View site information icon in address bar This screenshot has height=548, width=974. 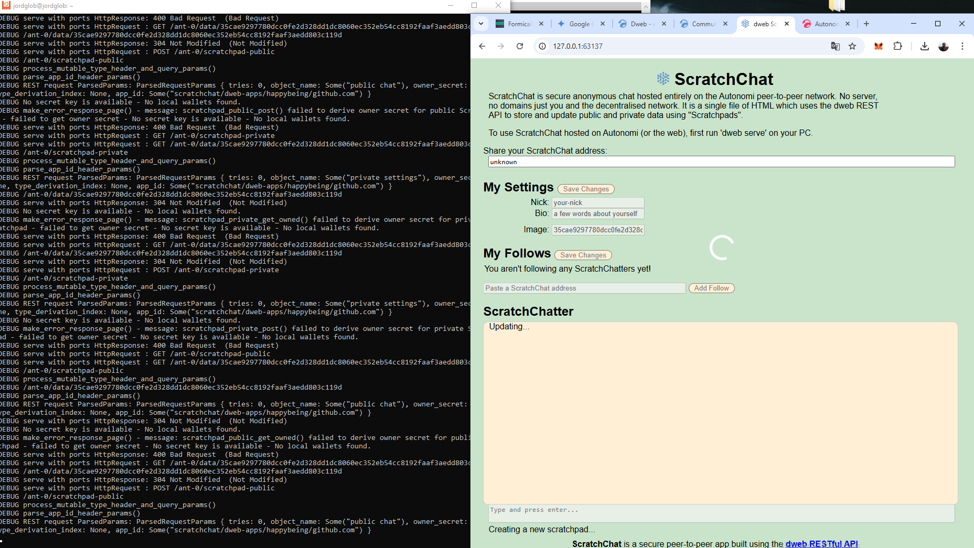click(x=542, y=46)
